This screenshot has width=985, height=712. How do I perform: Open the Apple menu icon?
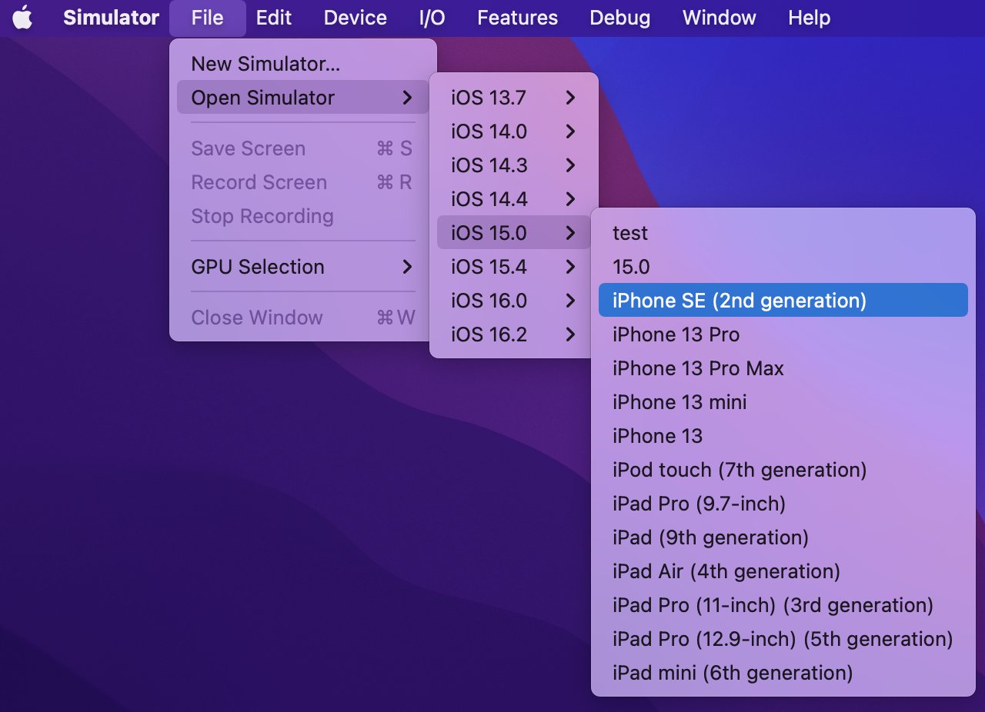coord(23,18)
